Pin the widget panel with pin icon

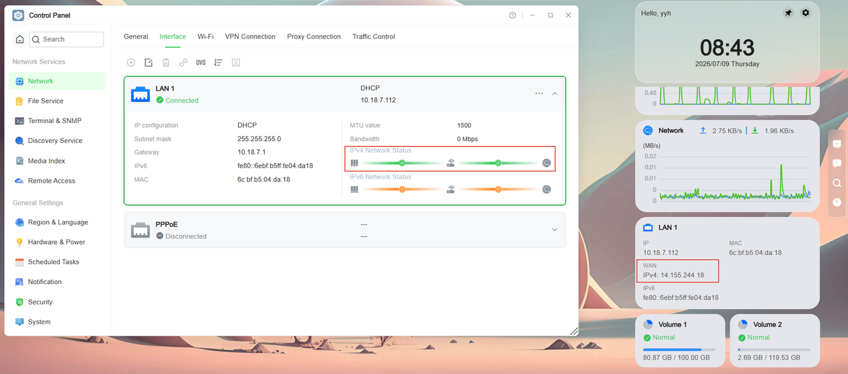click(788, 13)
